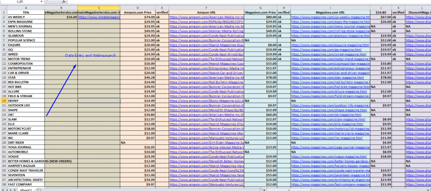The image size is (431, 191).
Task: Open the magazines.com hot-bike-magazine link
Action: 331,87
